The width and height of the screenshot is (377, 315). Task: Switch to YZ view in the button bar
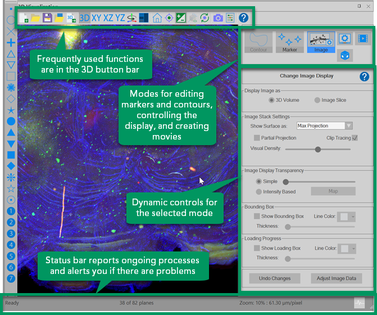(120, 18)
